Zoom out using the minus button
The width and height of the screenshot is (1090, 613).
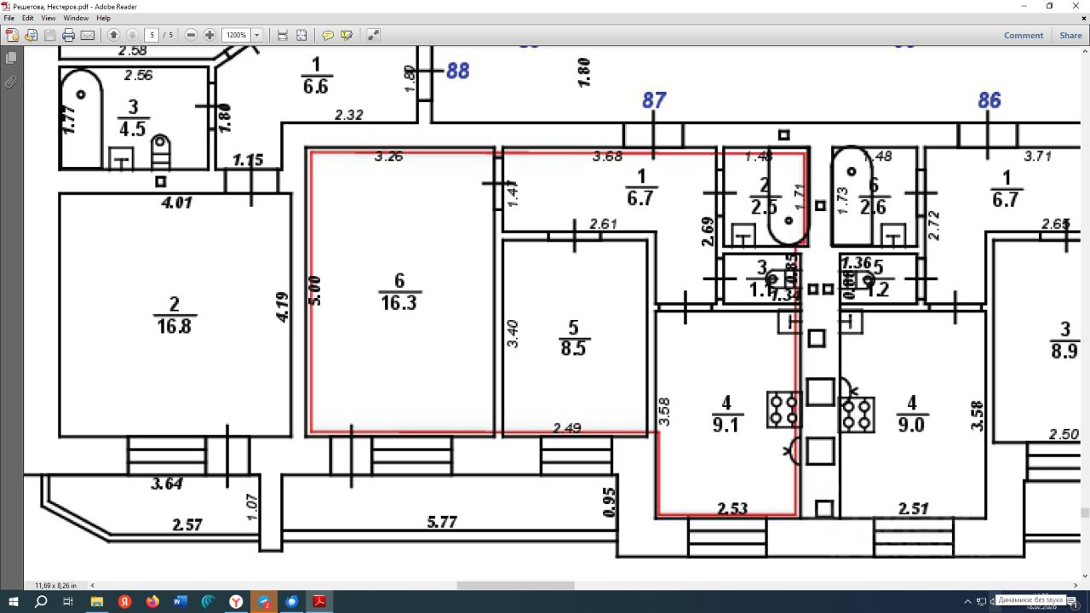(x=191, y=35)
